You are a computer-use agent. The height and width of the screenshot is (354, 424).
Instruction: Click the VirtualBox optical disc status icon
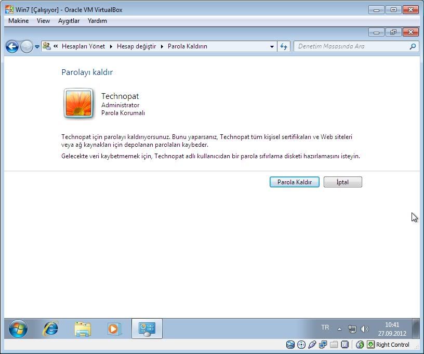pyautogui.click(x=301, y=345)
